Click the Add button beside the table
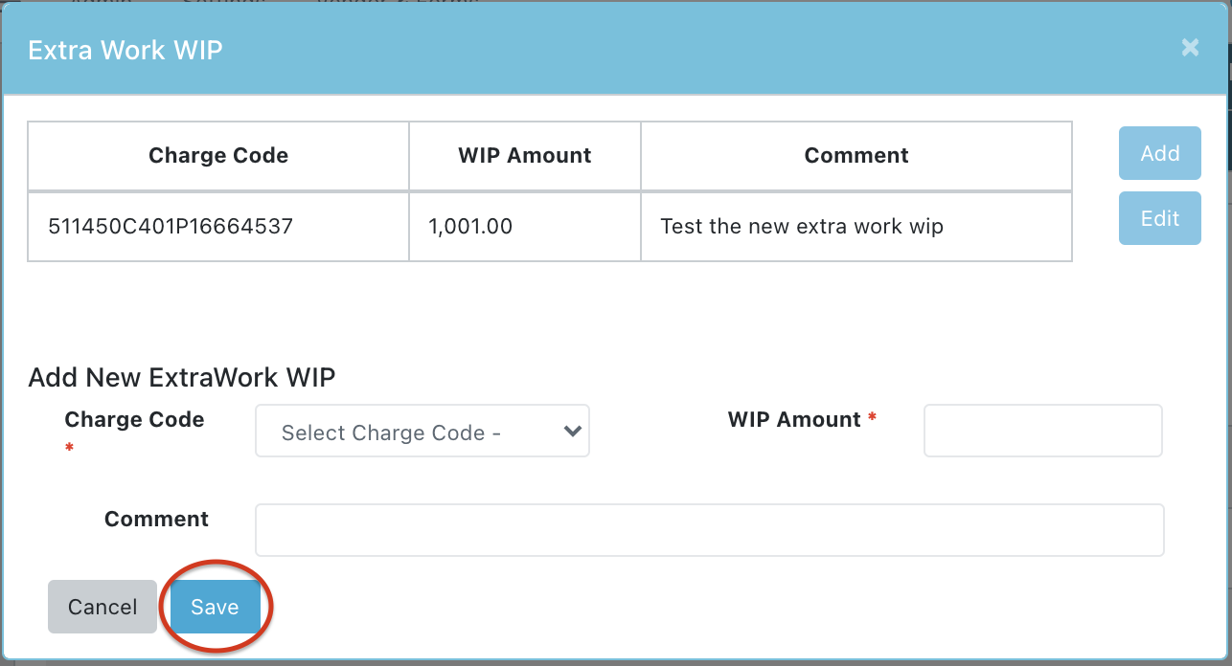The width and height of the screenshot is (1232, 666). pyautogui.click(x=1159, y=153)
